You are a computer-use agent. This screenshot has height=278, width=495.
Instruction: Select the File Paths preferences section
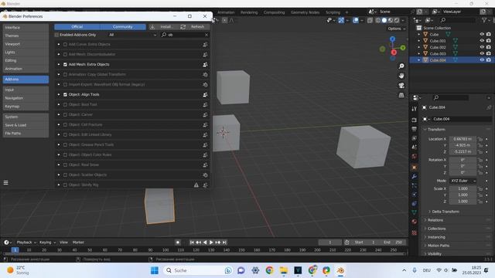pyautogui.click(x=26, y=134)
